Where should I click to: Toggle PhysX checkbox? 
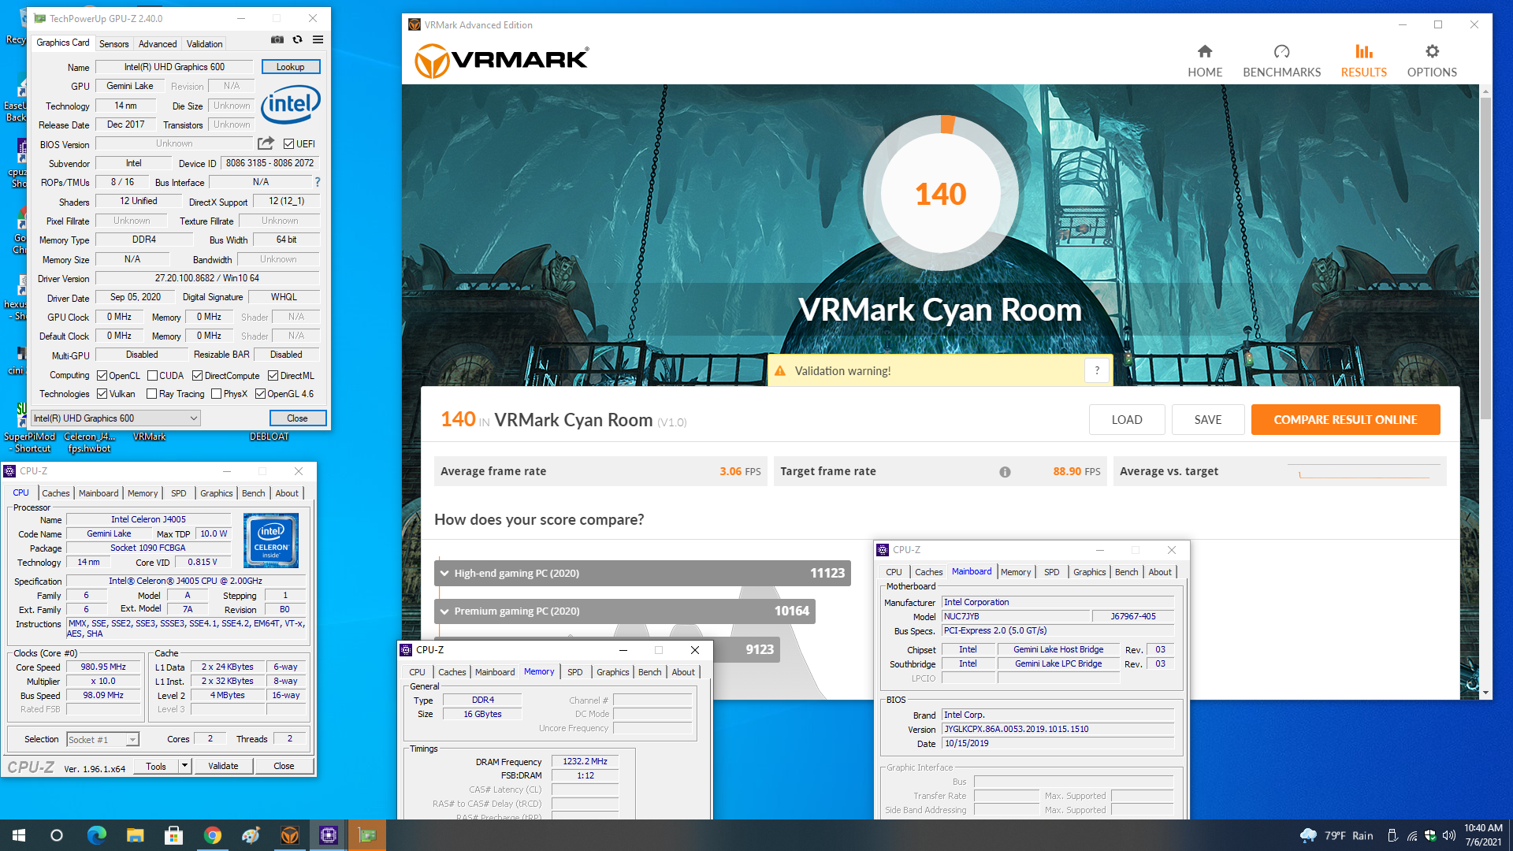point(216,394)
